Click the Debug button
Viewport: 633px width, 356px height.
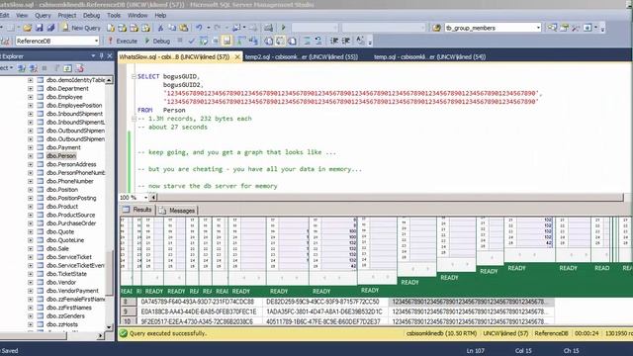[x=157, y=41]
